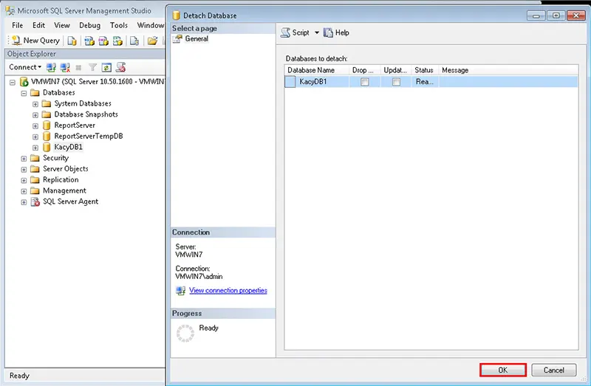Click the Open File folder icon
This screenshot has height=386, width=591.
click(152, 41)
